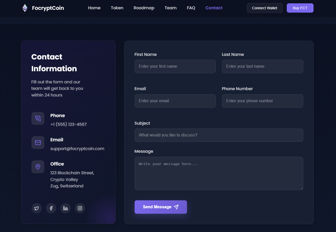This screenshot has height=232, width=336.
Task: Open the LinkedIn social icon
Action: (65, 208)
